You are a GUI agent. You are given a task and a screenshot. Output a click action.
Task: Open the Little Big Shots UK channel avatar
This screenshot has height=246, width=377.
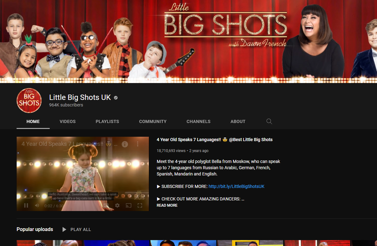click(29, 101)
